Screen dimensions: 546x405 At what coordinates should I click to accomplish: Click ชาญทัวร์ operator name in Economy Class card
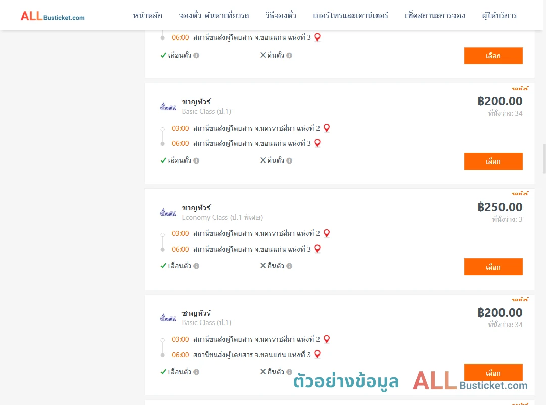pos(196,208)
